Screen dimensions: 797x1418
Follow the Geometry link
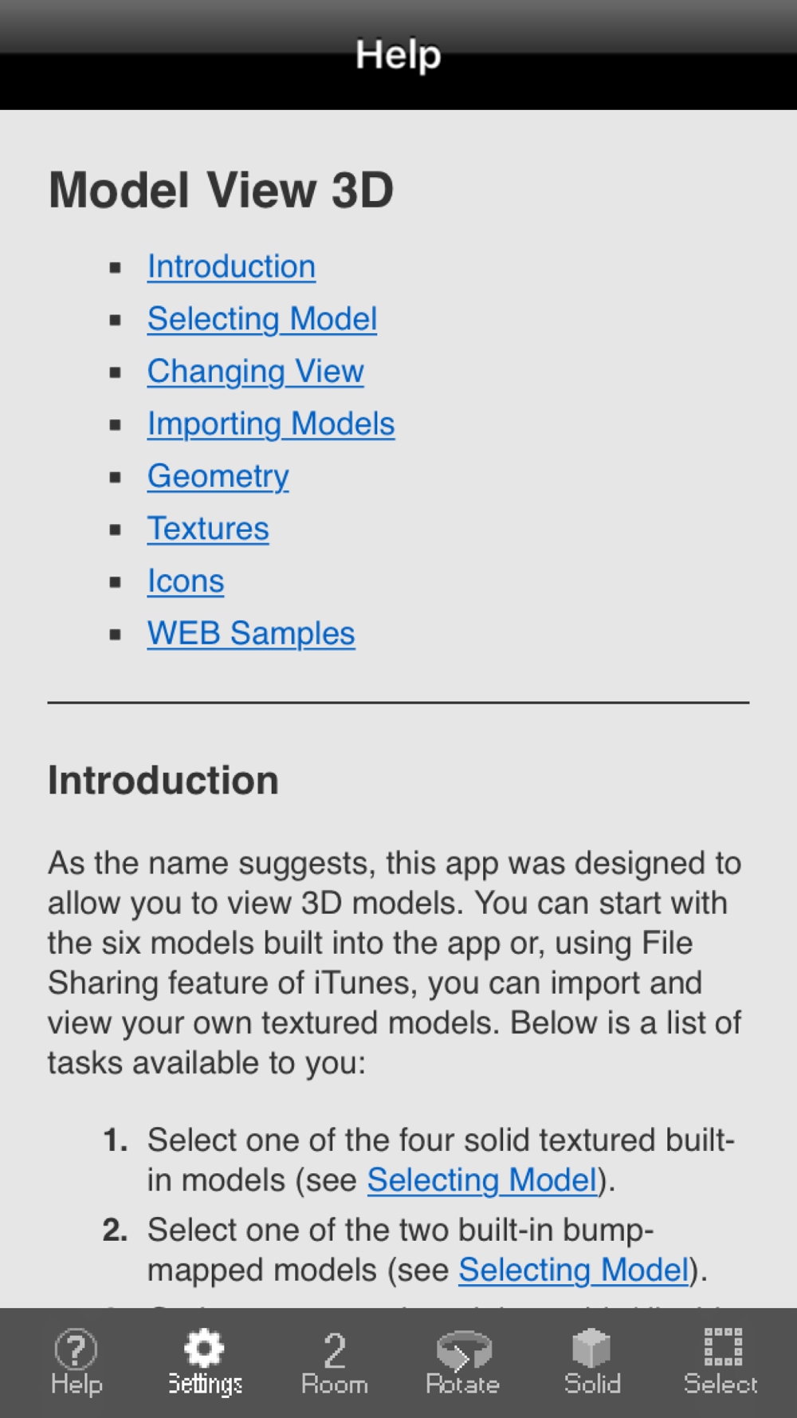(x=218, y=477)
